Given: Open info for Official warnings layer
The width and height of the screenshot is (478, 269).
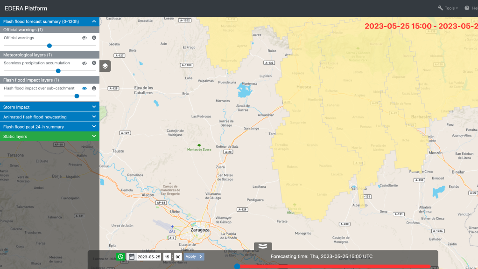Looking at the screenshot, I should point(94,38).
